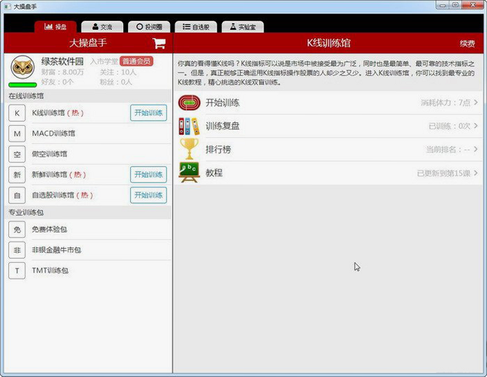Click the circle icon on 投资圈 tab
Image resolution: width=487 pixels, height=377 pixels.
click(140, 27)
